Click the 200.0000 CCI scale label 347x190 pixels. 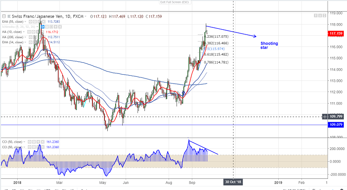[x=337, y=149]
